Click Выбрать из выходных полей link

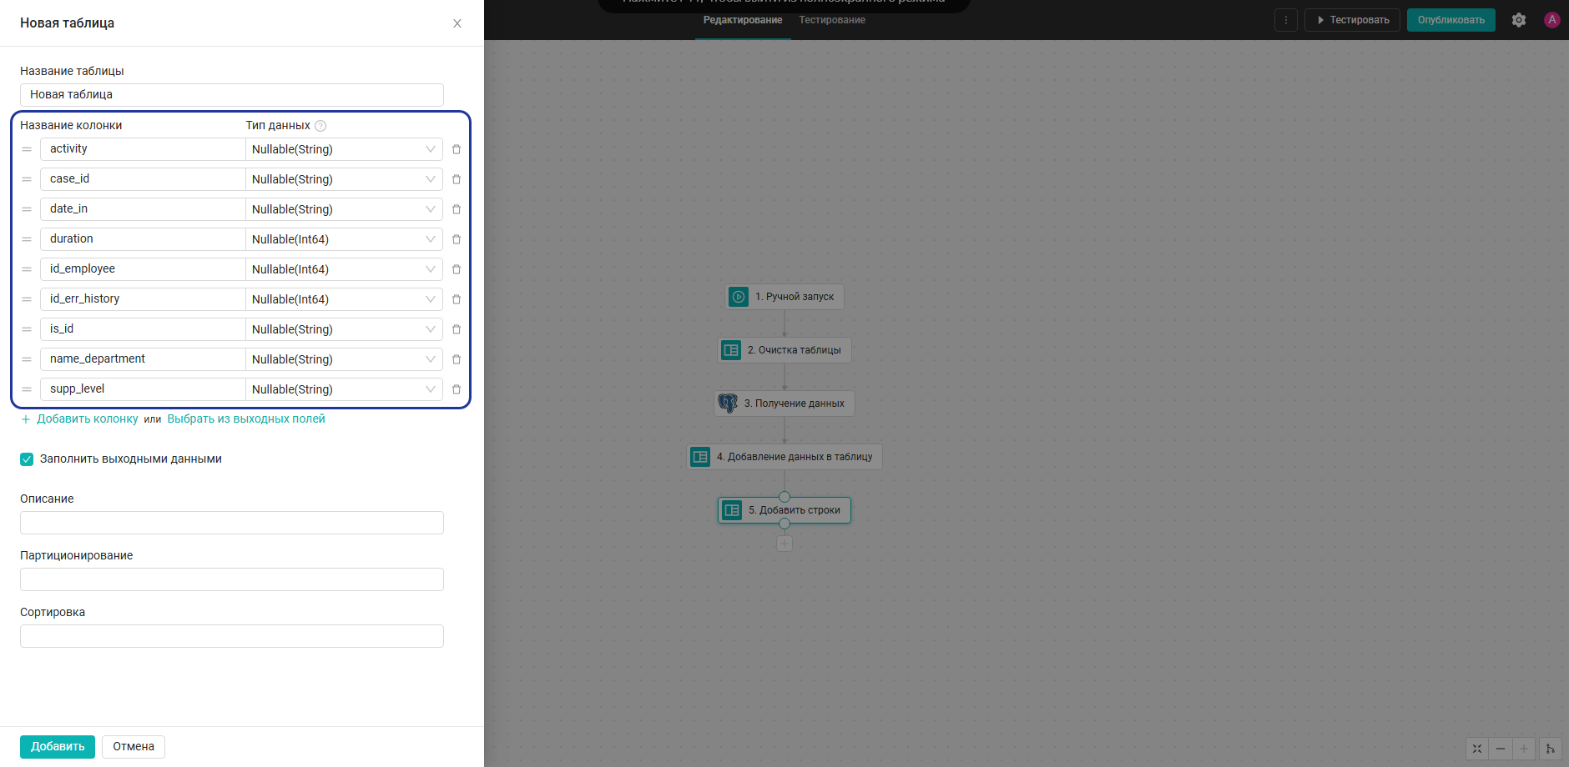246,419
